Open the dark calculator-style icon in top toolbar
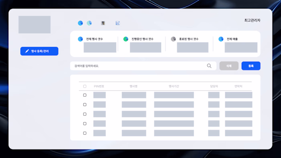Viewport: 281px width, 158px height. 103,23
